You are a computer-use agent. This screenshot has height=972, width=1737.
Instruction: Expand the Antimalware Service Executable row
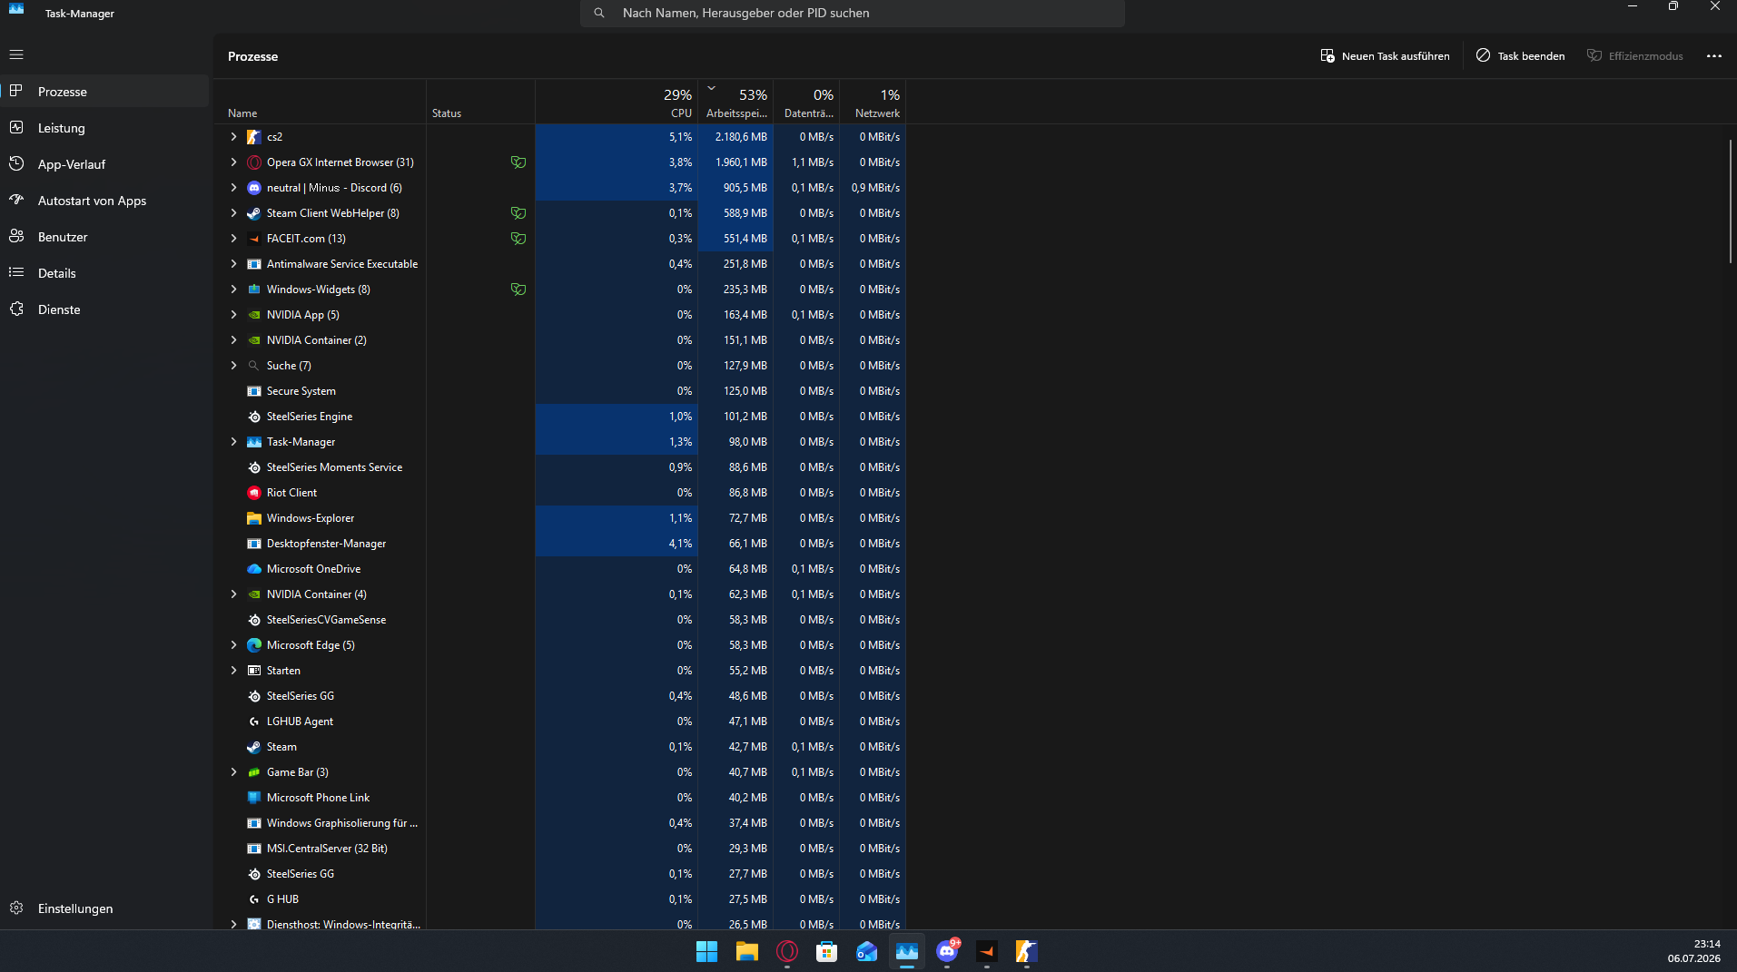(x=233, y=264)
